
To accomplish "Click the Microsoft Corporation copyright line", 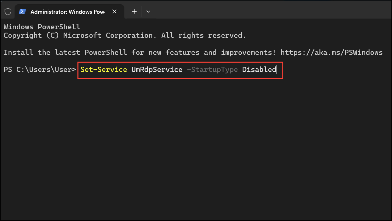I will click(x=125, y=35).
